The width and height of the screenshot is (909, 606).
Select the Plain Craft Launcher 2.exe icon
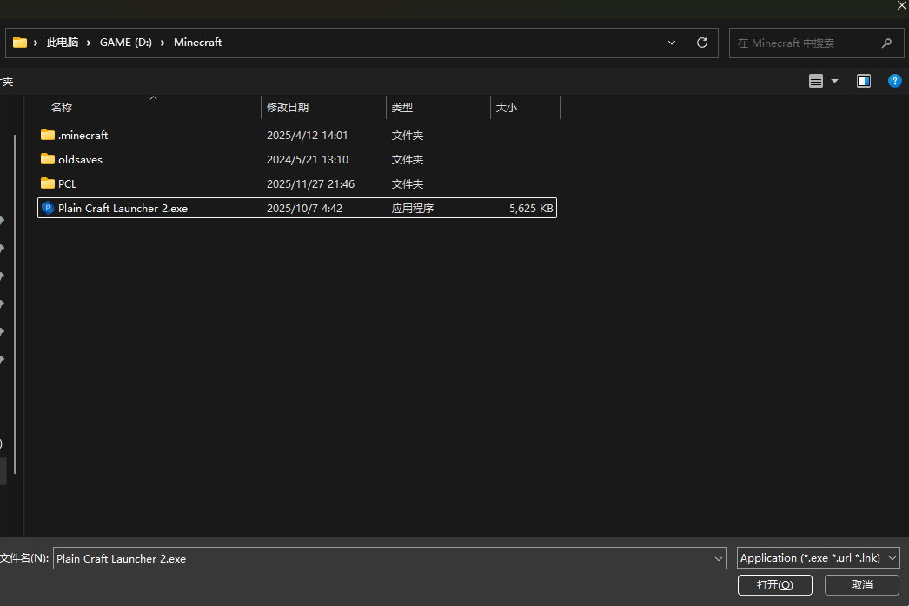[48, 208]
